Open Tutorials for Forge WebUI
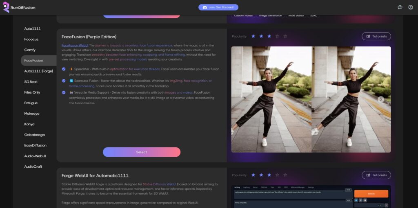 click(376, 175)
